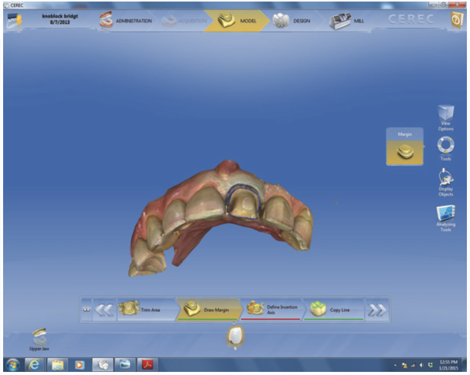Go to next step with double-right arrows

click(x=376, y=309)
